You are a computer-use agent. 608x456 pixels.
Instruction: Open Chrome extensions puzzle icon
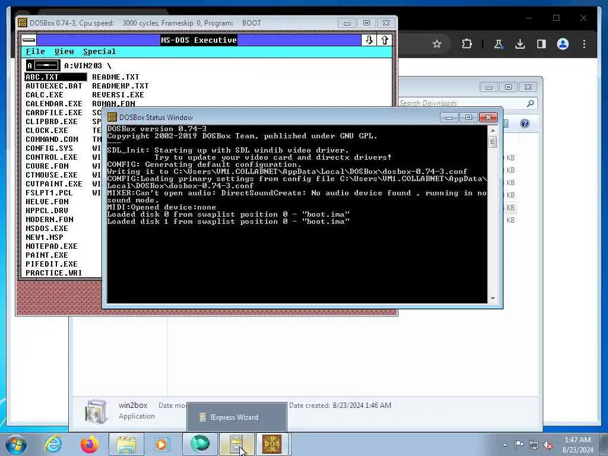(467, 44)
